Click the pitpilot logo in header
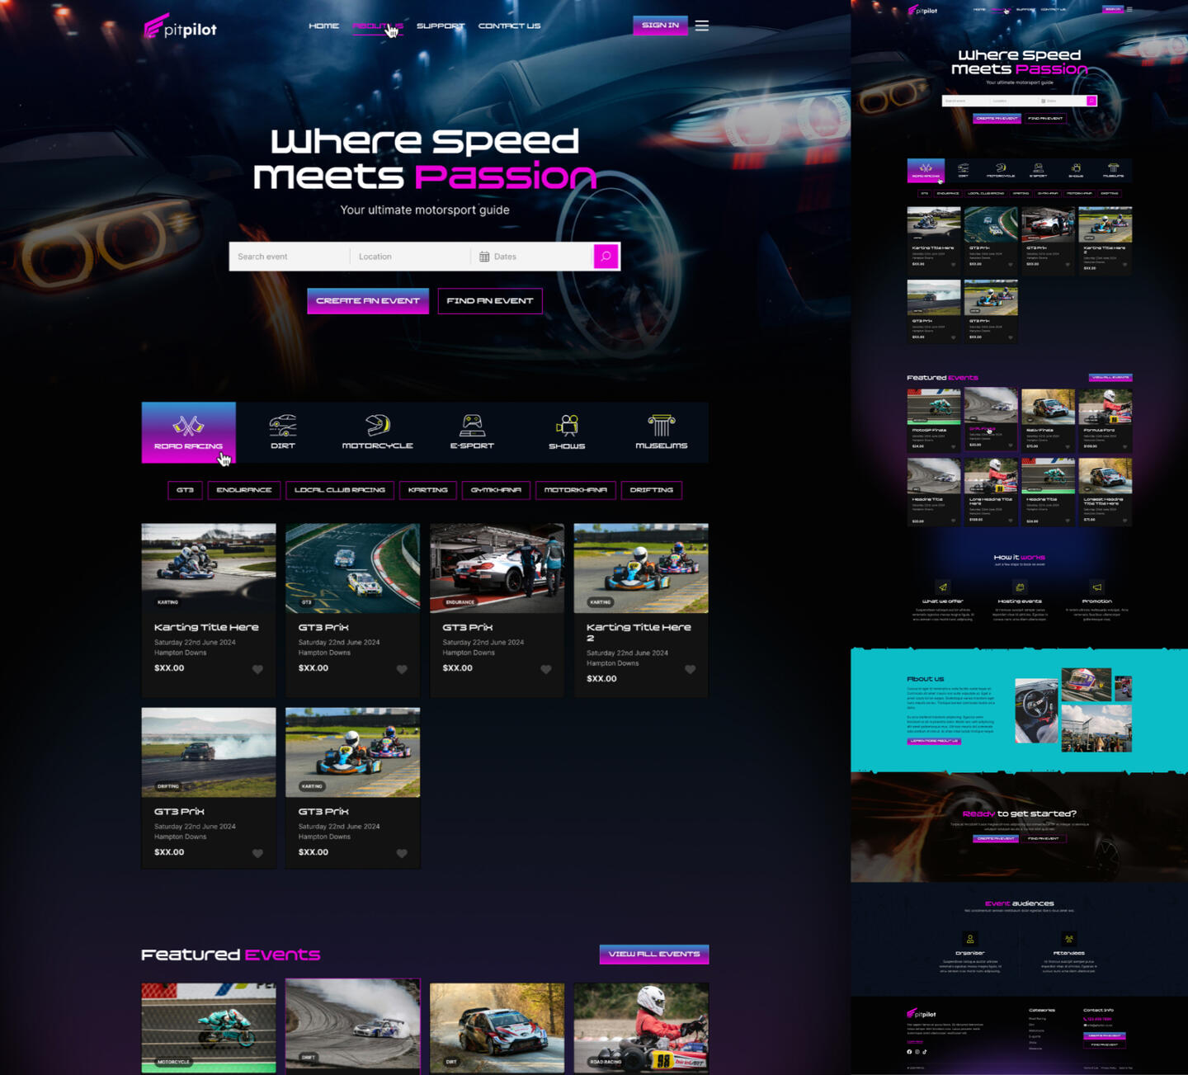This screenshot has height=1075, width=1188. click(x=180, y=28)
